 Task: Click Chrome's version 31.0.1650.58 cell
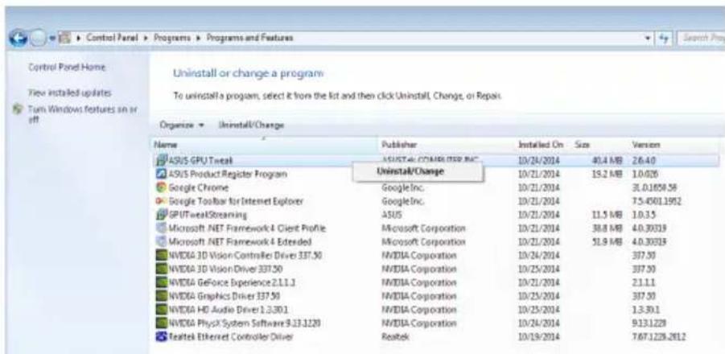[654, 187]
